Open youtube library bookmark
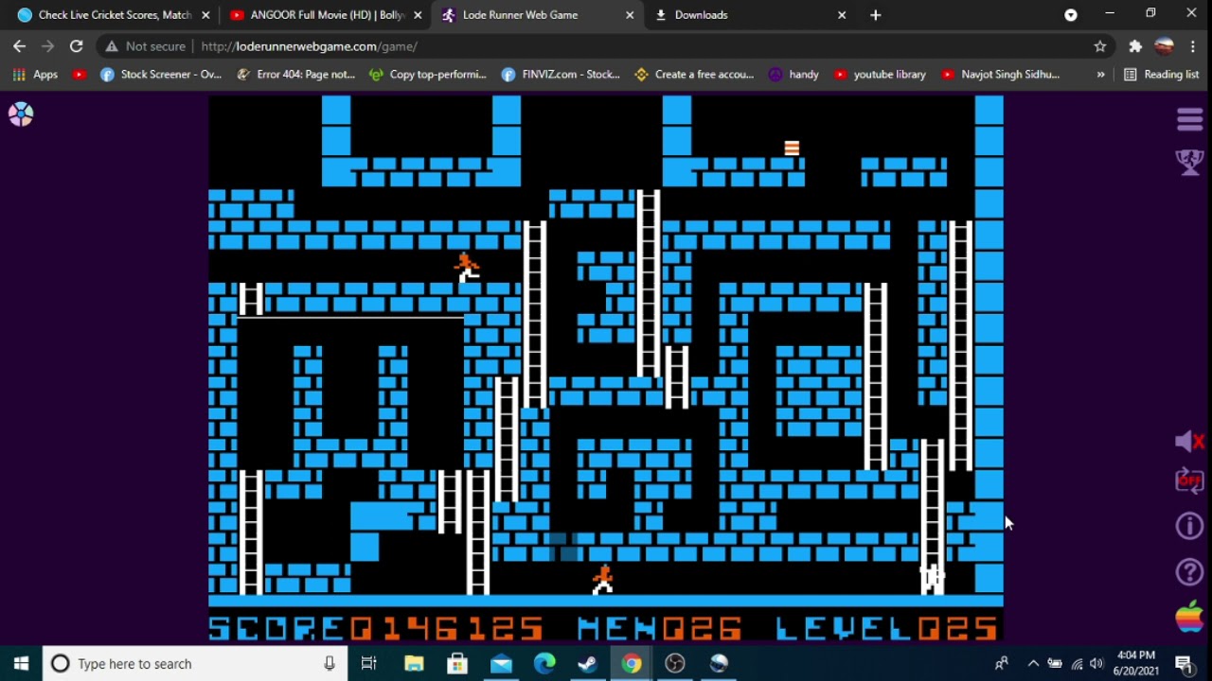Image resolution: width=1212 pixels, height=681 pixels. (880, 75)
